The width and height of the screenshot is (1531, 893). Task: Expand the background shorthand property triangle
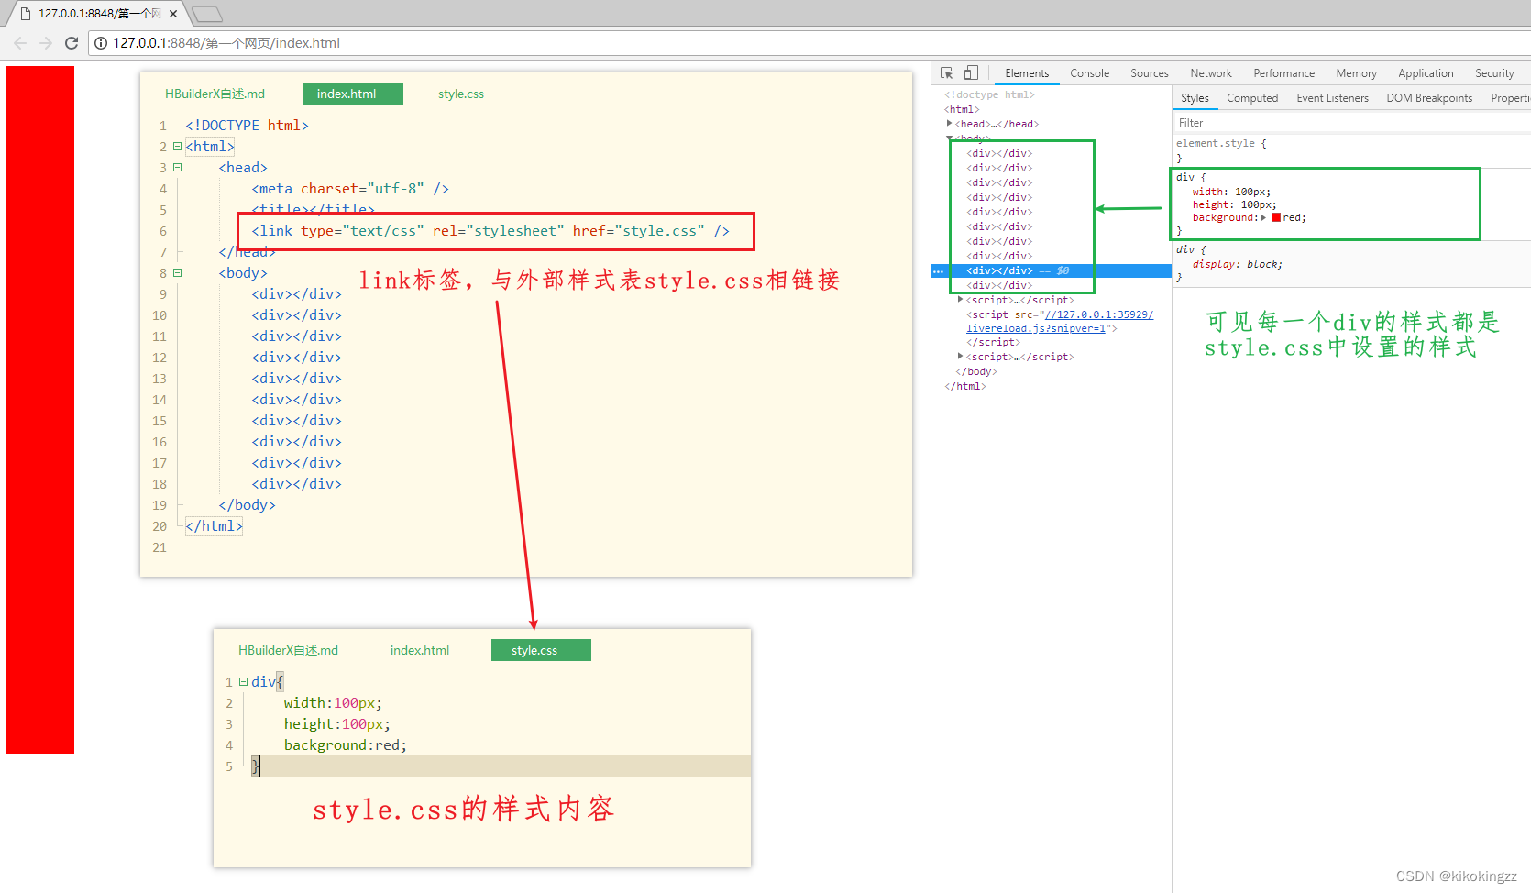pyautogui.click(x=1264, y=217)
